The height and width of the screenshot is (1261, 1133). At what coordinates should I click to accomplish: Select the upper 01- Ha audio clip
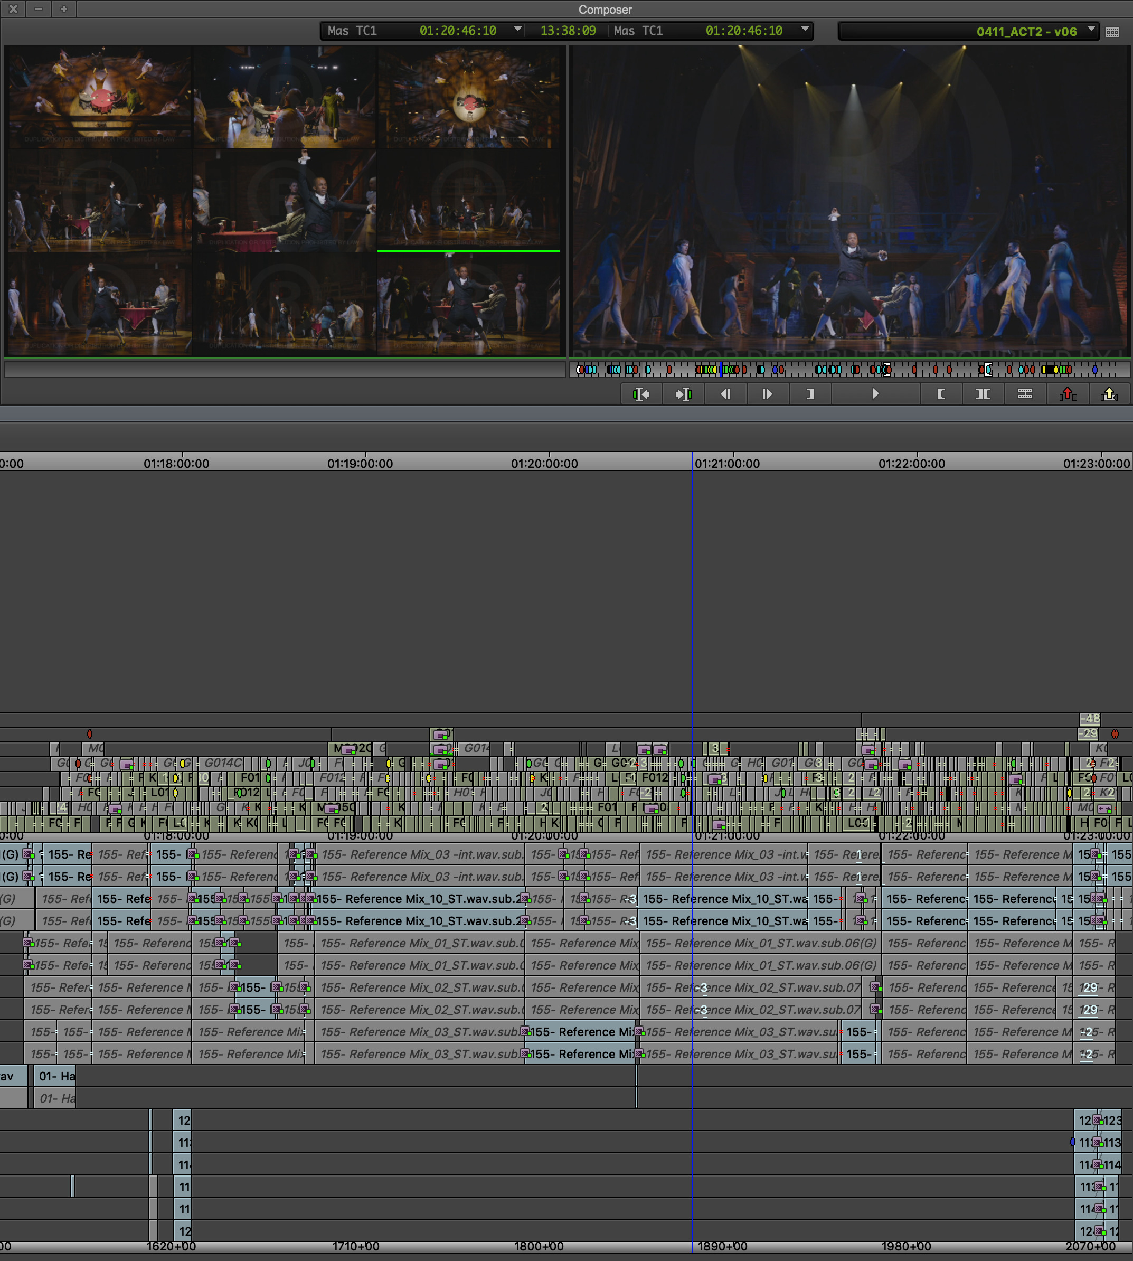pos(55,1076)
